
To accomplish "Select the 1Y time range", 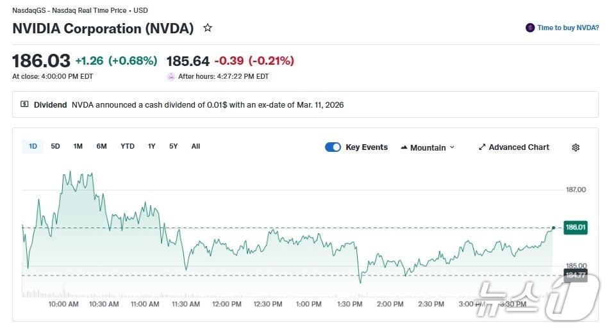I will tap(151, 146).
